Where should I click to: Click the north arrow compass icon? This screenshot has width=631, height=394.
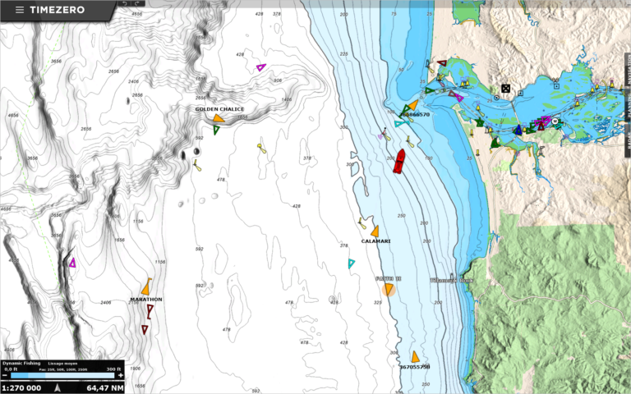coord(56,387)
